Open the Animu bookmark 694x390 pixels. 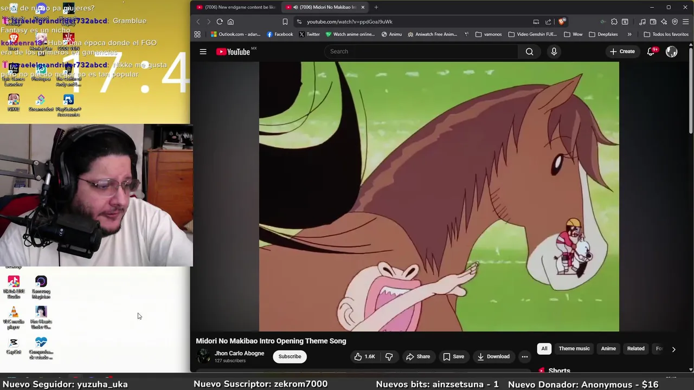pos(391,34)
